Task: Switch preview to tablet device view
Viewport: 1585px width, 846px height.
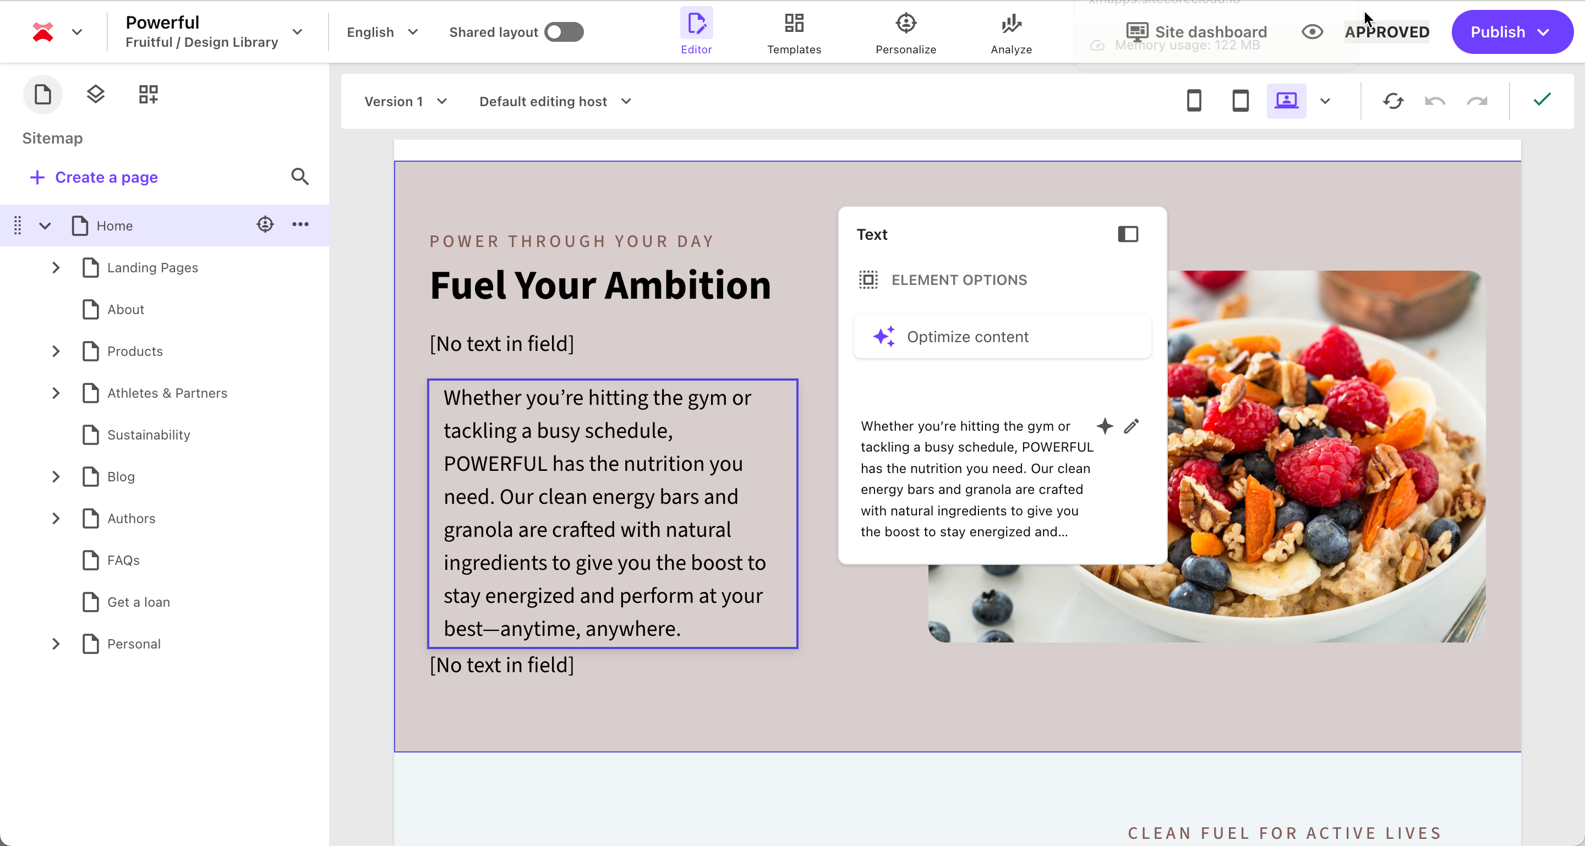Action: click(x=1240, y=101)
